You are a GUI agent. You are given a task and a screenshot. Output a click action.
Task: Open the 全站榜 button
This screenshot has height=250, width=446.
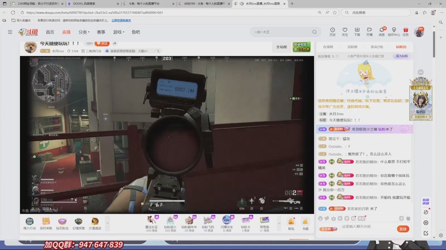tap(282, 47)
